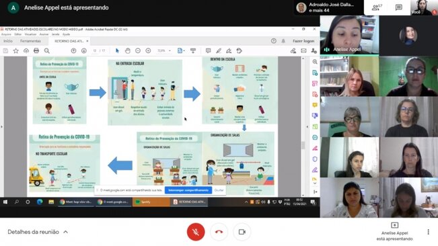Click the Spotify taskbar item
The image size is (438, 246).
[151, 202]
